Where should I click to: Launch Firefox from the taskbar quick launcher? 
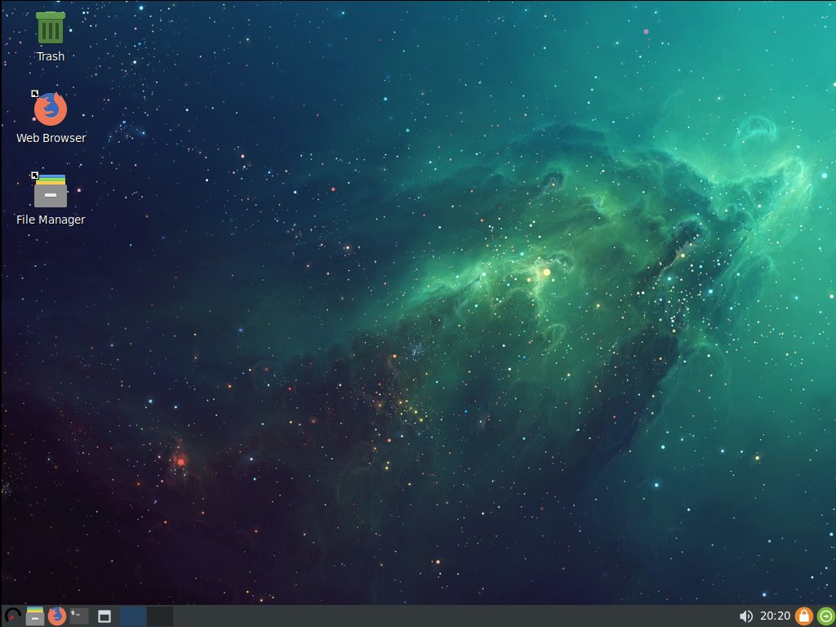tap(57, 616)
